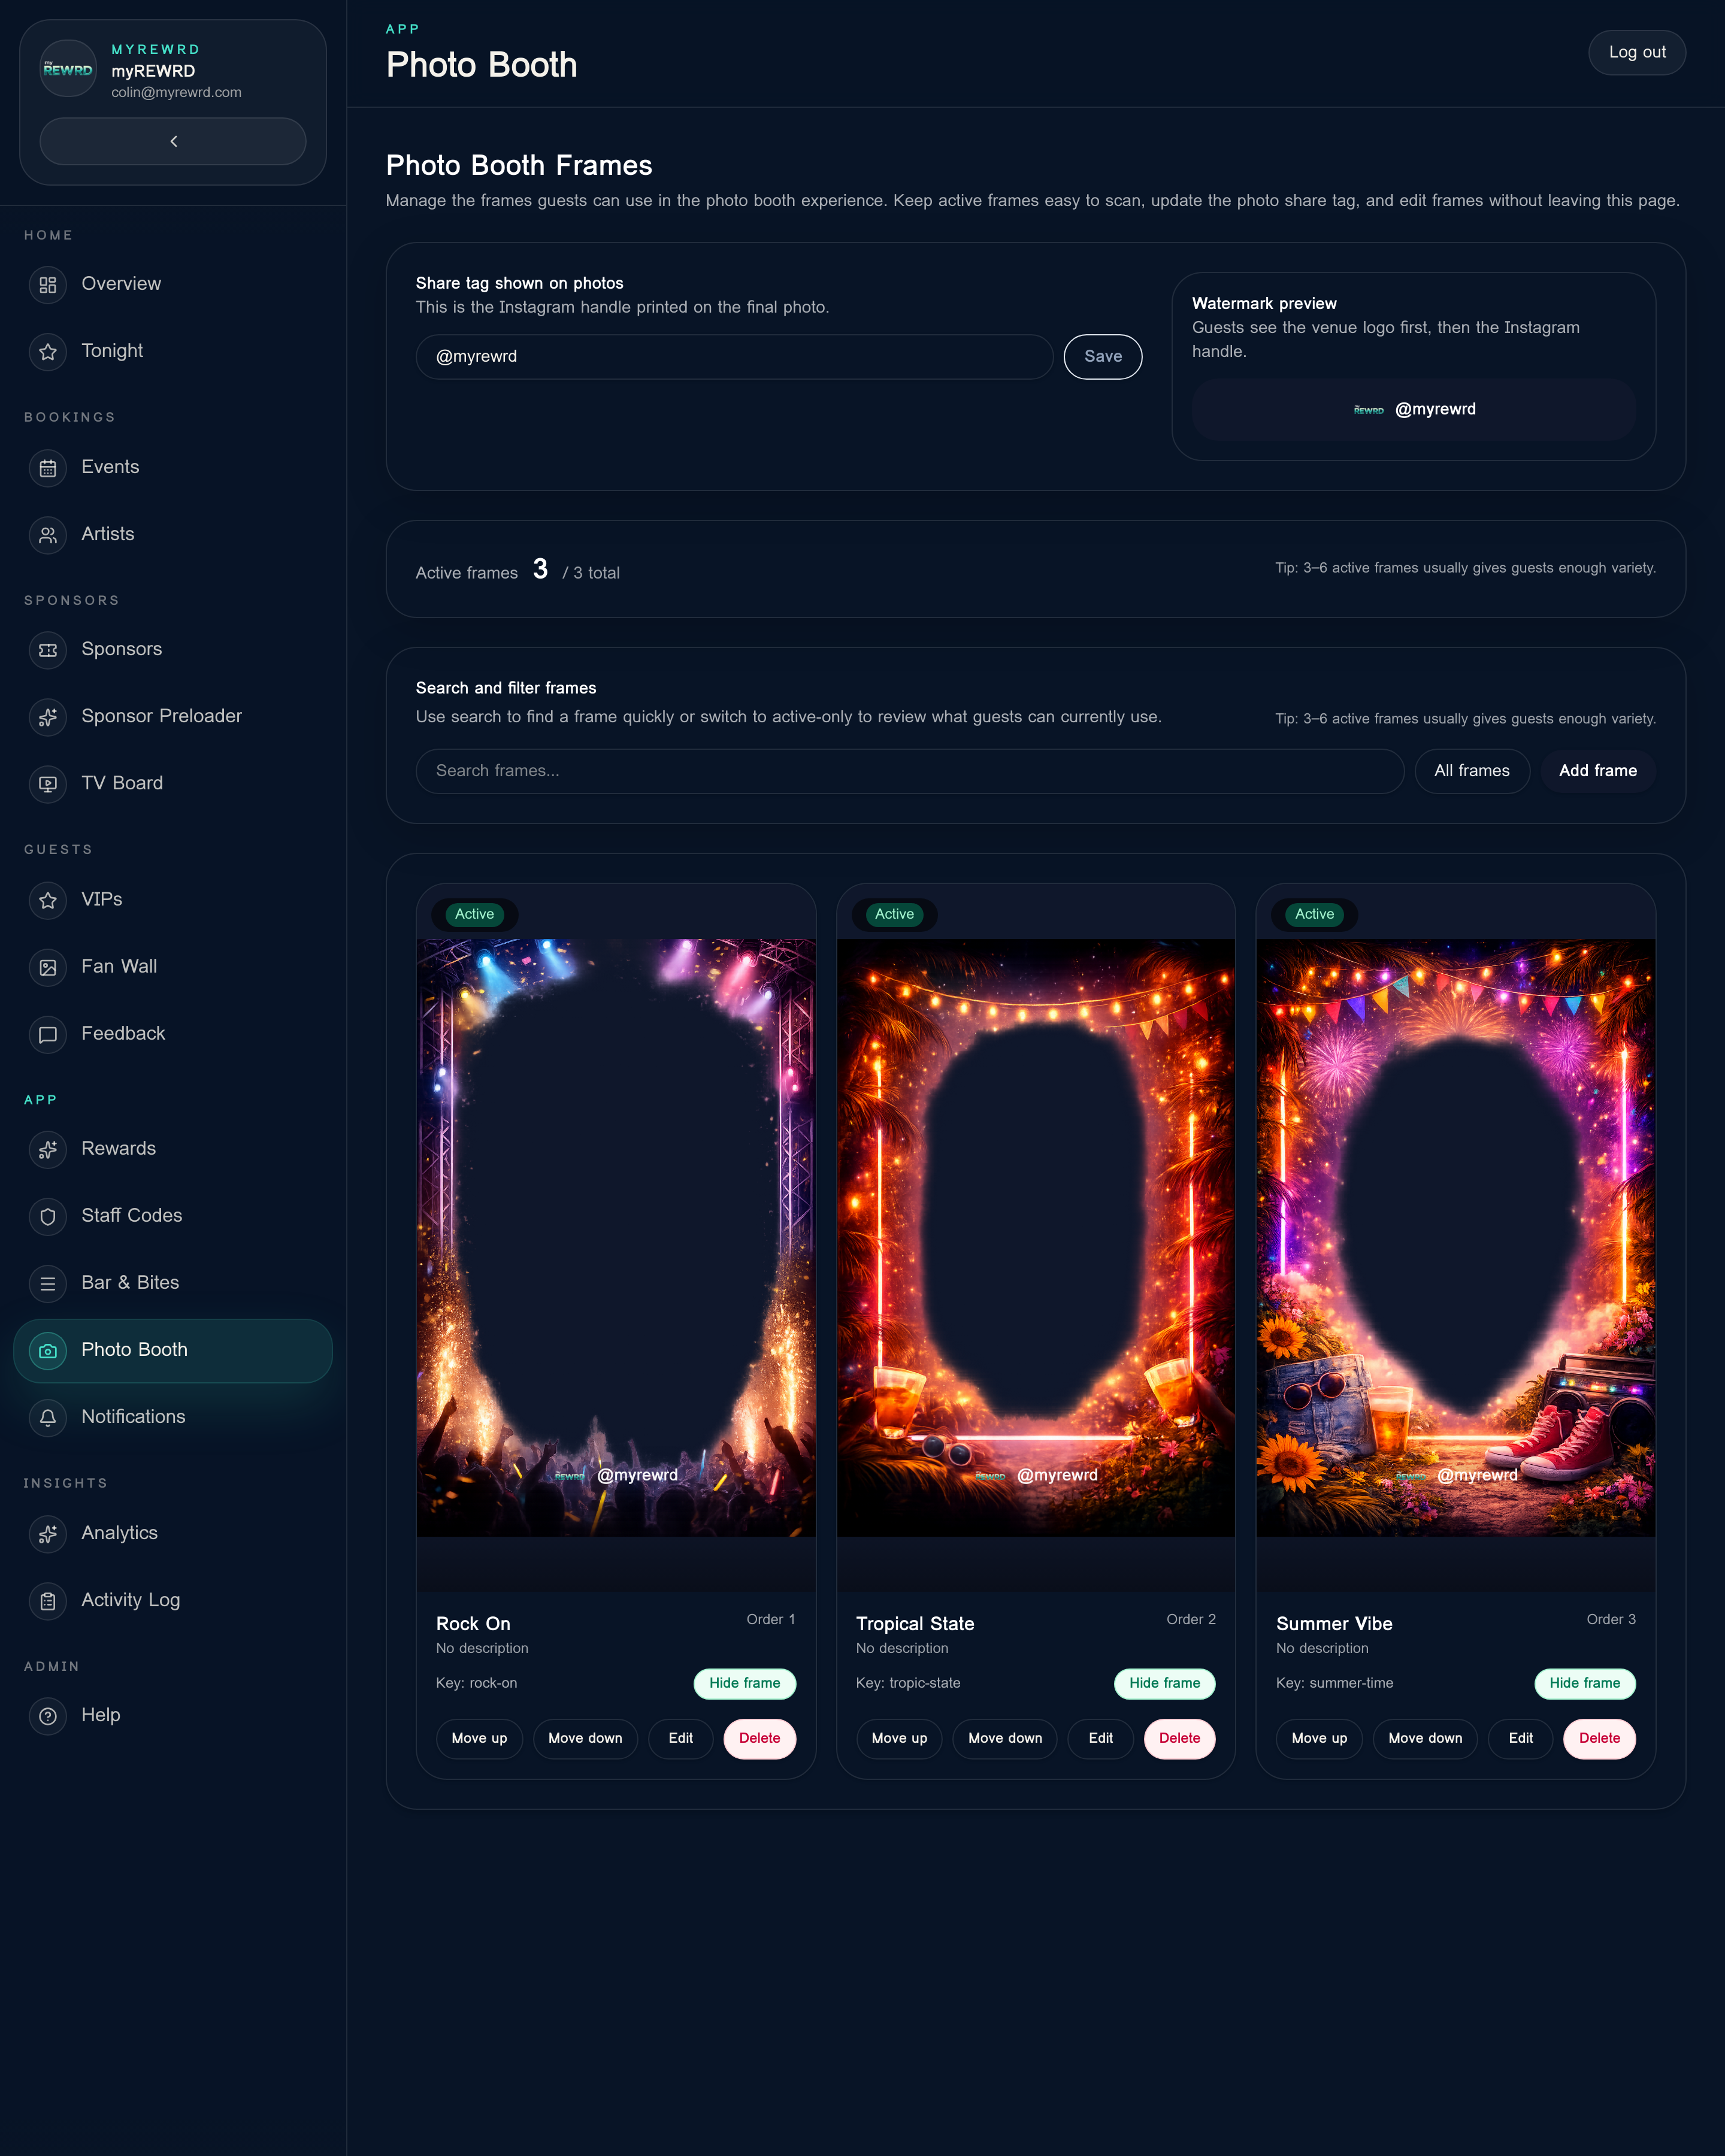Click the Search frames input field
This screenshot has width=1725, height=2156.
[909, 771]
